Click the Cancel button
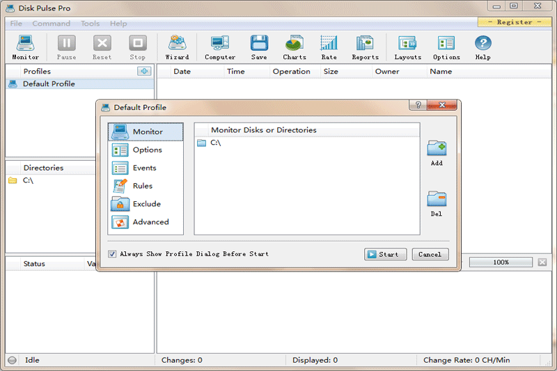Screen dimensions: 557x371 pos(430,254)
